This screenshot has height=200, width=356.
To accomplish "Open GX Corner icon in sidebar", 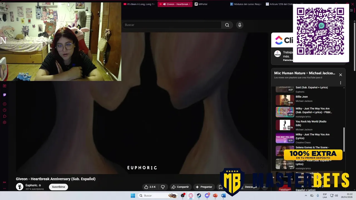I will coord(4,182).
